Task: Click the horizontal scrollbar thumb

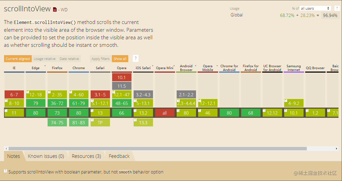Action: pos(158,148)
